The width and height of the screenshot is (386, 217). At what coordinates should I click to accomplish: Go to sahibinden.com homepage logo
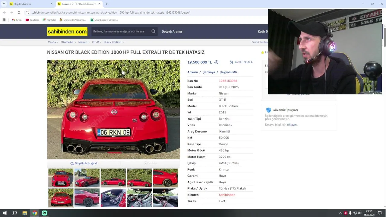pyautogui.click(x=67, y=31)
